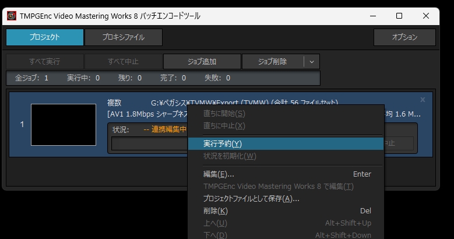Switch to the プロキシファイル tab
This screenshot has width=454, height=239.
[124, 37]
